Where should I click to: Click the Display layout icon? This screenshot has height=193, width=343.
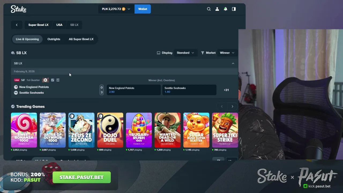158,53
